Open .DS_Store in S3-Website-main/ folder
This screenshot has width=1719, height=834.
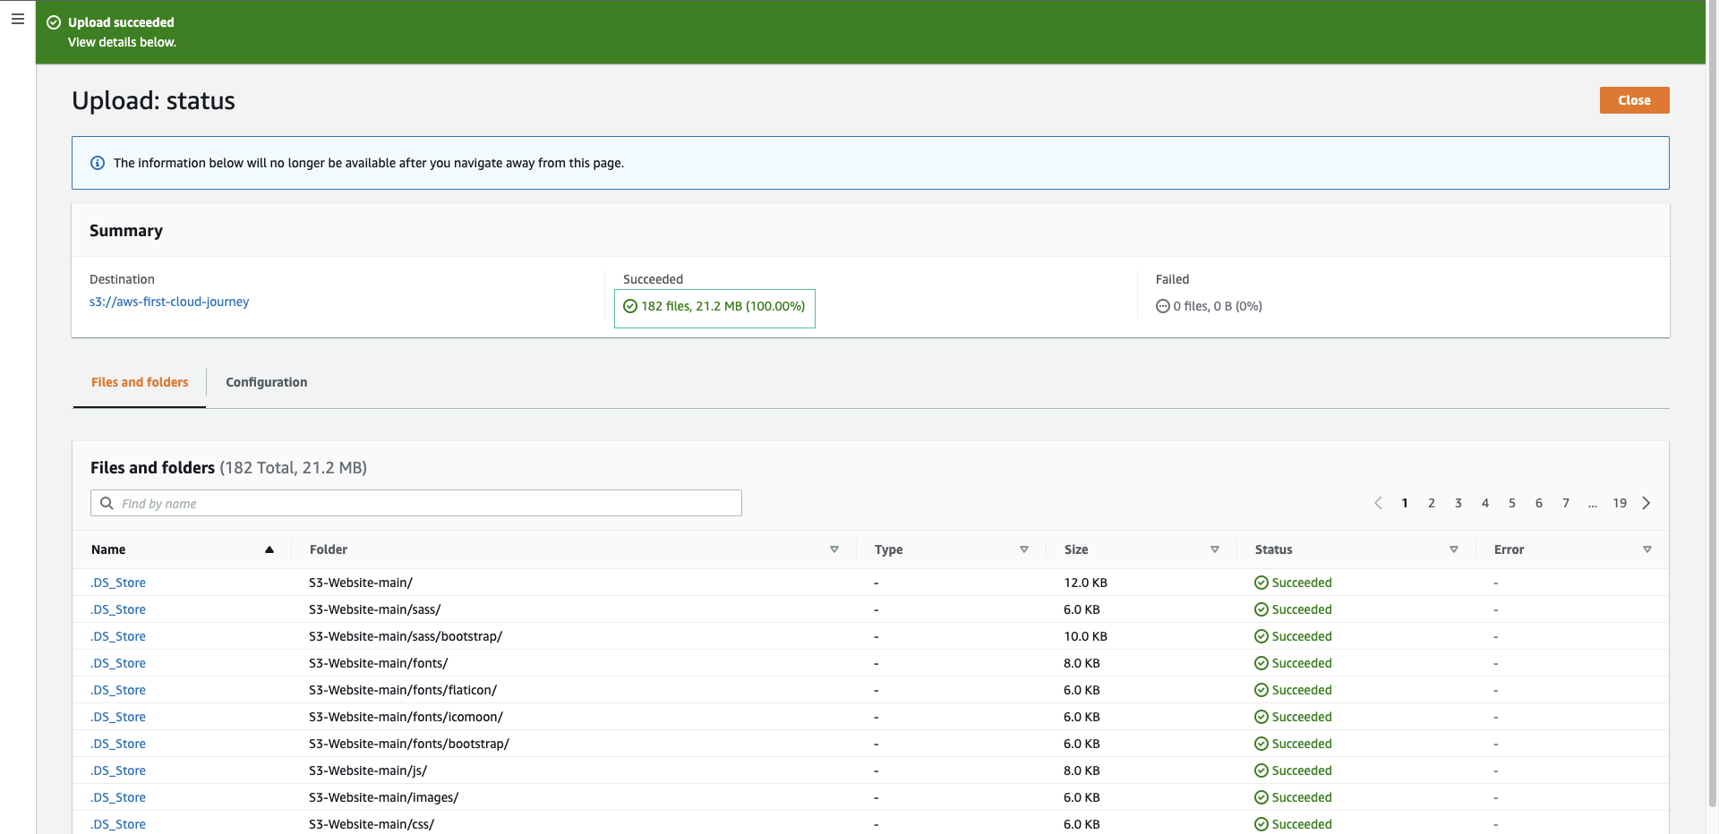coord(118,583)
